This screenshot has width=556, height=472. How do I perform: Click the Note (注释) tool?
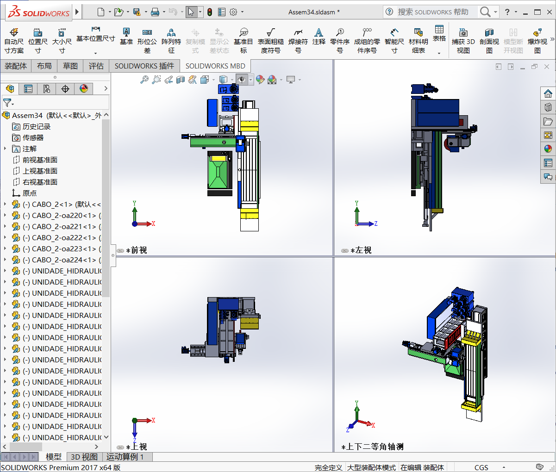319,36
